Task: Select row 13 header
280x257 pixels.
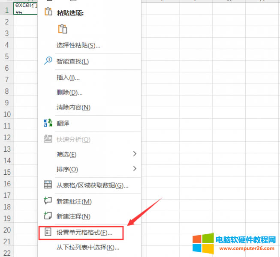Action: [x=7, y=147]
